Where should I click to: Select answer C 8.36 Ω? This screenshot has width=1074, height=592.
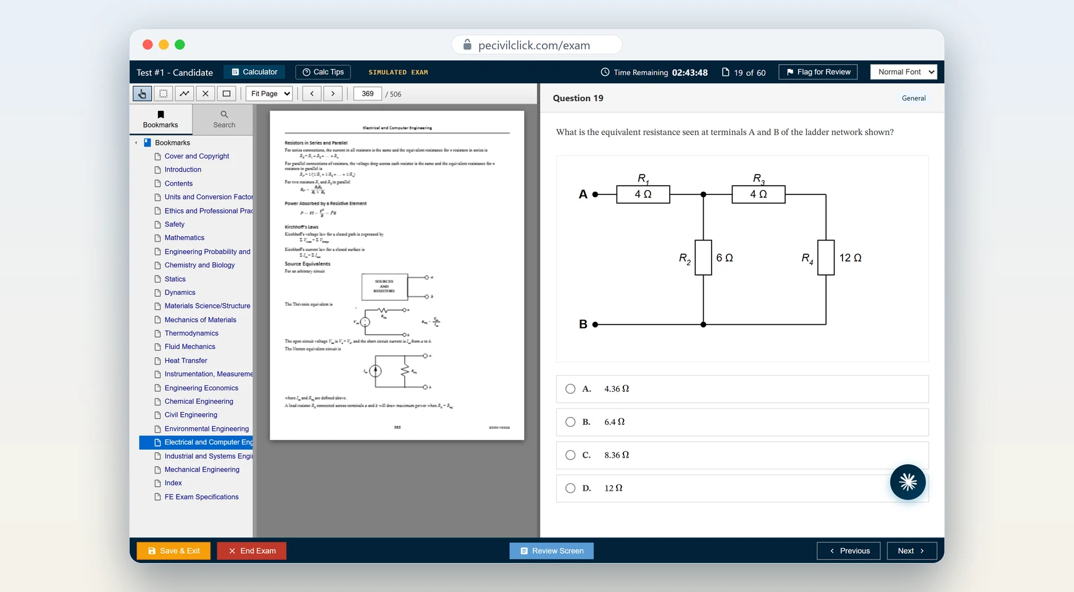point(742,455)
